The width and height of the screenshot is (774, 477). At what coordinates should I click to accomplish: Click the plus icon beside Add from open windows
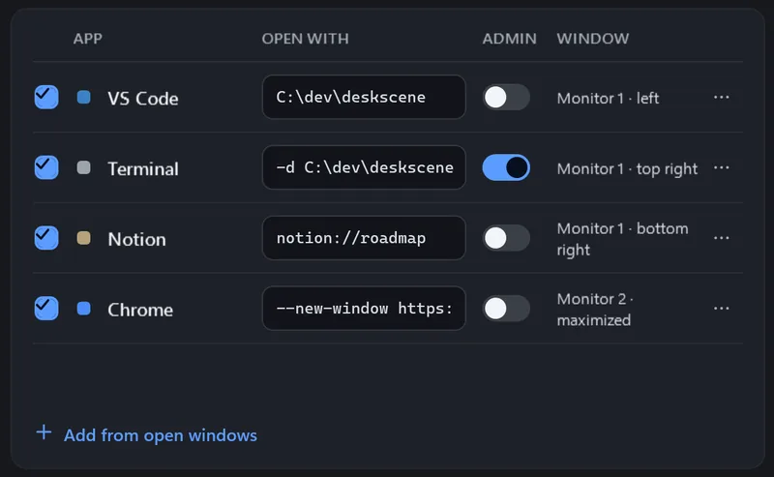[44, 432]
